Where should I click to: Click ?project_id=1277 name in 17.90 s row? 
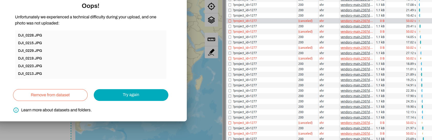[x=245, y=96]
